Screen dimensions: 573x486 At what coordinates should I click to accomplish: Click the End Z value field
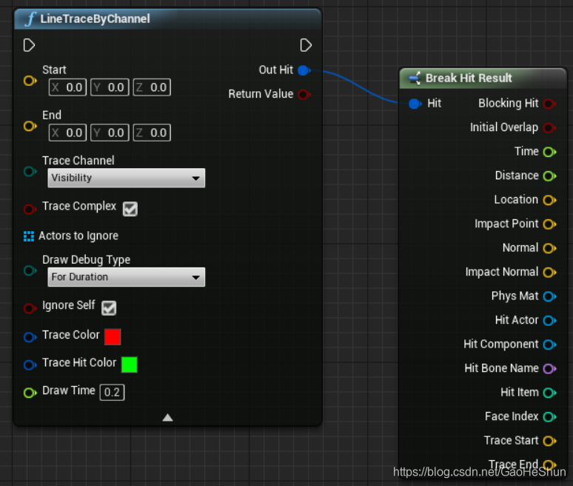152,133
